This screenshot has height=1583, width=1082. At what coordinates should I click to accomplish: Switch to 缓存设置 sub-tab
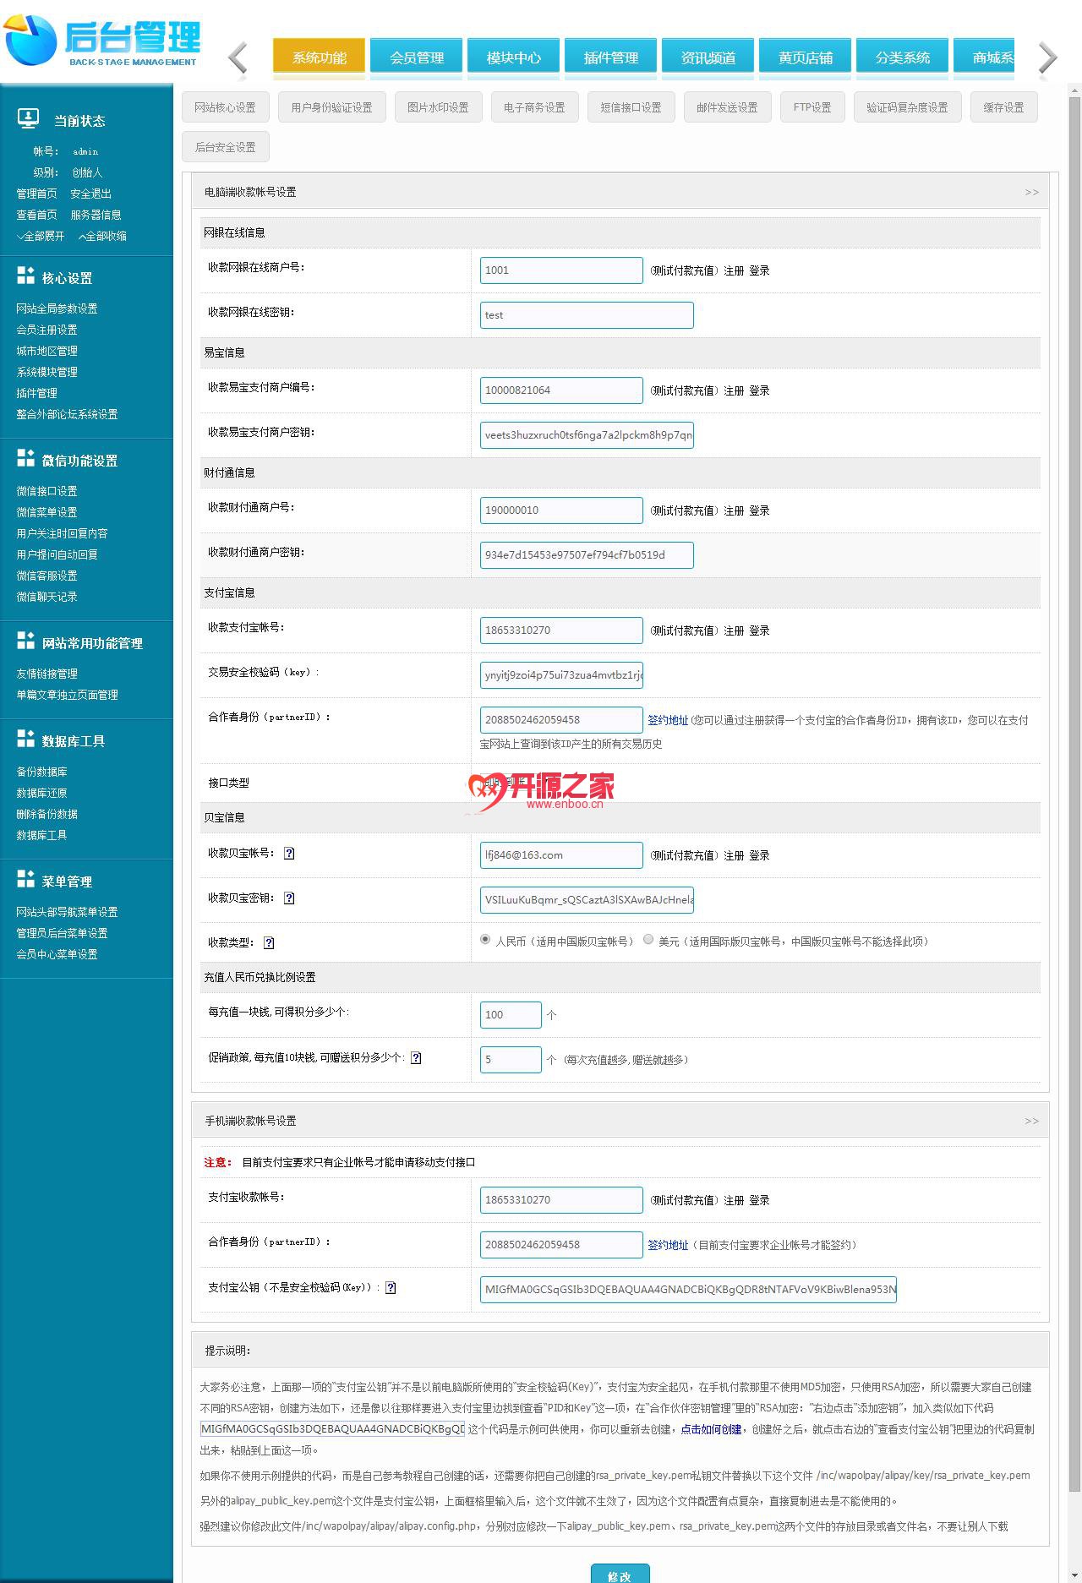pyautogui.click(x=1003, y=107)
